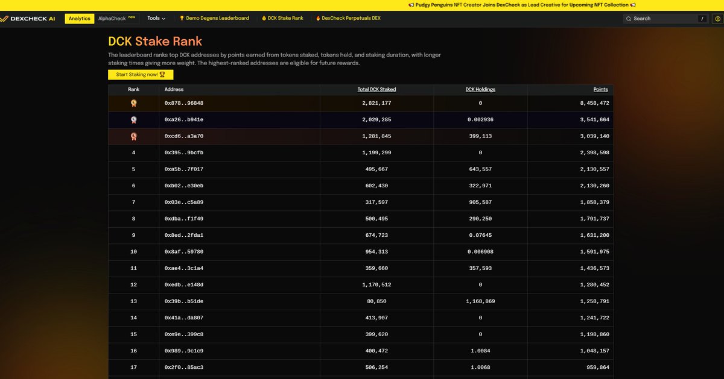Click Start Staking now button
This screenshot has width=724, height=379.
[141, 75]
